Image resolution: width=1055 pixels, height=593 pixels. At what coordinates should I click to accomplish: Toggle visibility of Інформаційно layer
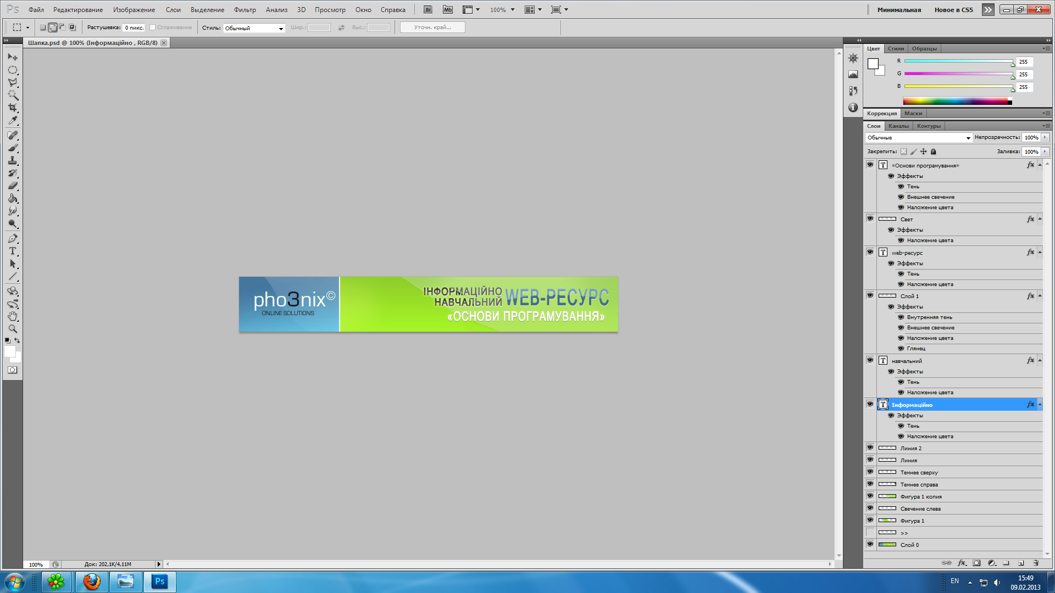point(870,404)
